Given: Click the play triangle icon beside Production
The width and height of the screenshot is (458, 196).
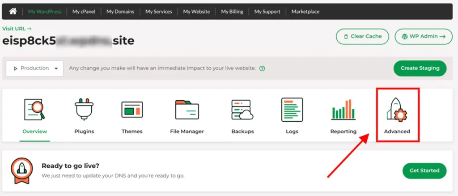Looking at the screenshot, I should pyautogui.click(x=16, y=68).
